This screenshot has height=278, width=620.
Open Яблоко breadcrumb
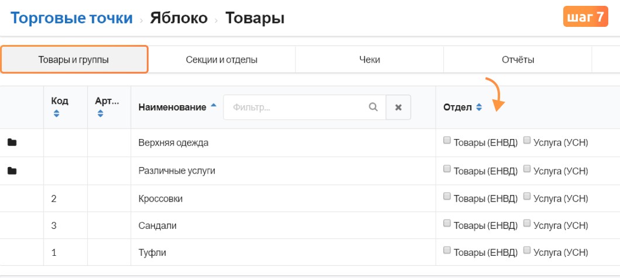179,18
